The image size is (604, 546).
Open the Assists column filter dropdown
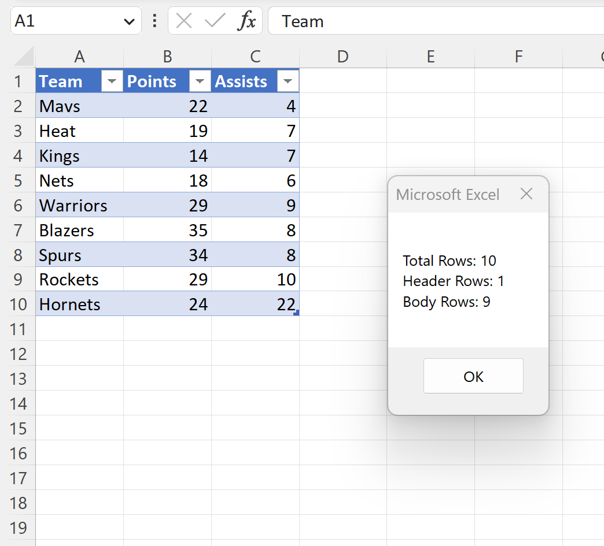[288, 81]
